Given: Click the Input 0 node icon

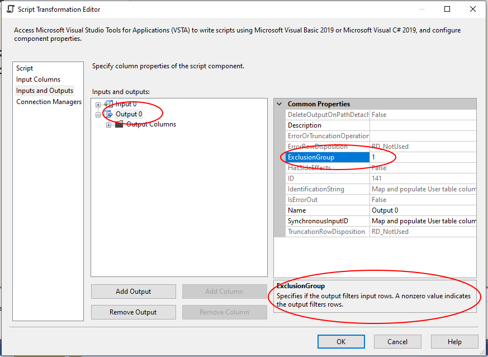Looking at the screenshot, I should (108, 104).
